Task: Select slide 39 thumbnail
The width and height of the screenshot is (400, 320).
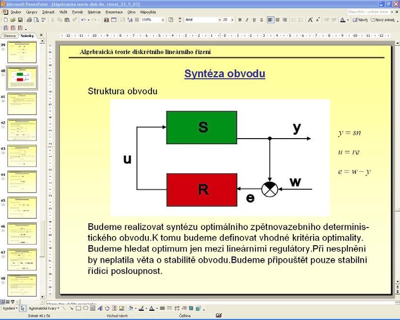Action: [22, 52]
